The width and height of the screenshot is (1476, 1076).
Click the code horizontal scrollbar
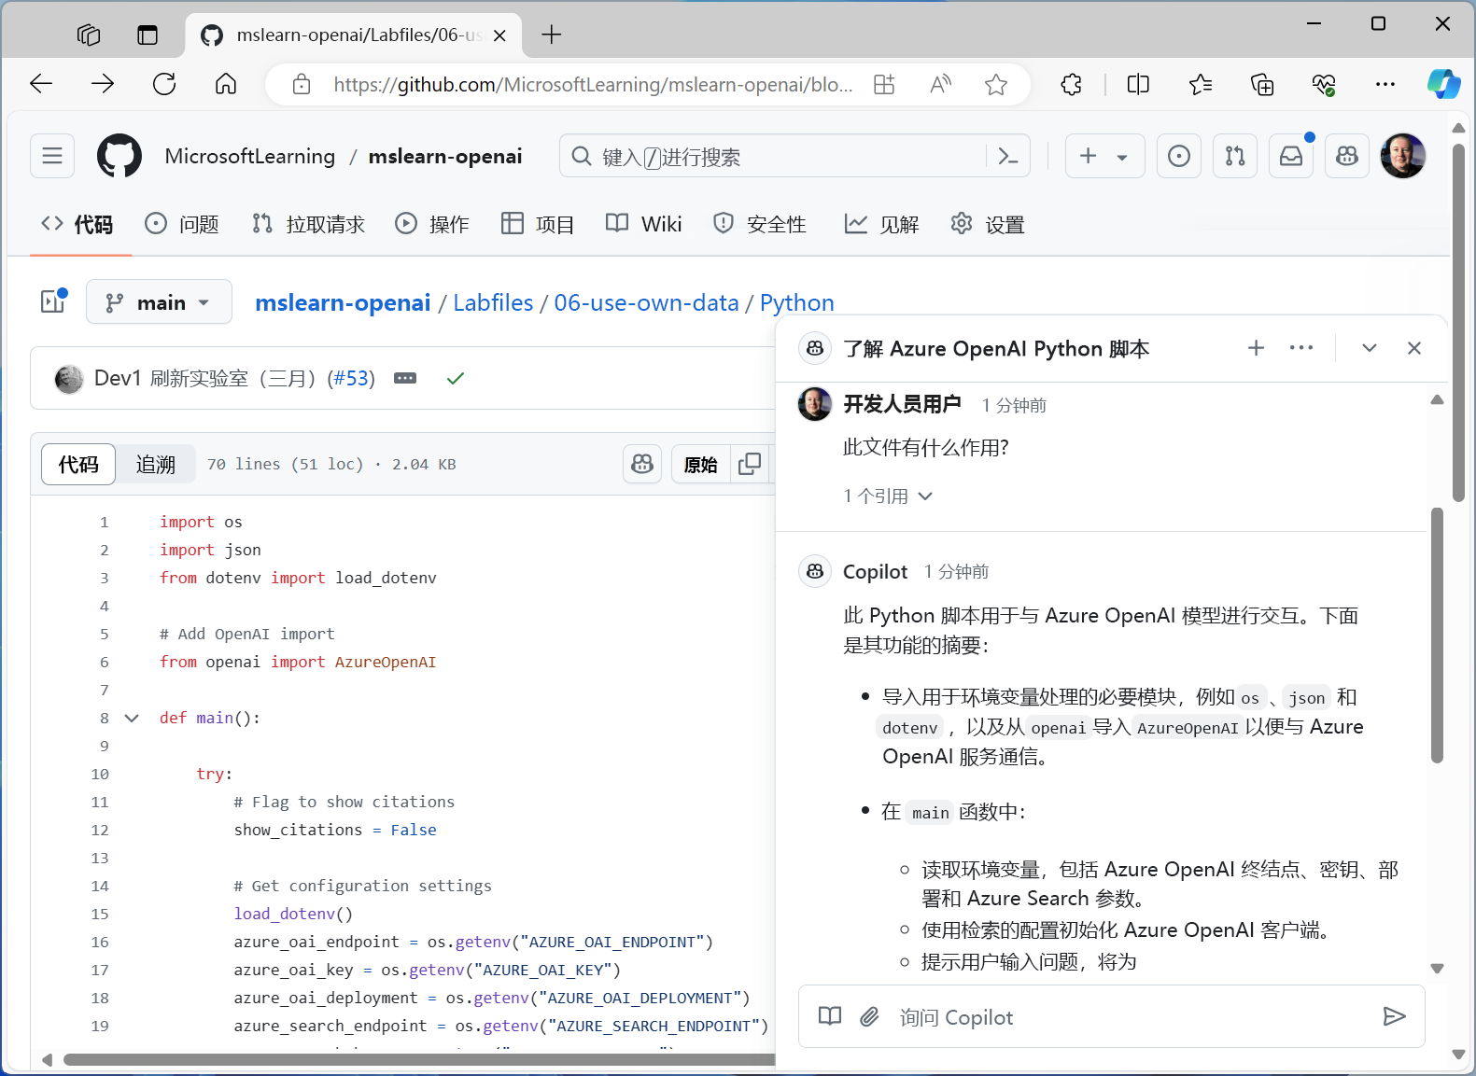(418, 1059)
